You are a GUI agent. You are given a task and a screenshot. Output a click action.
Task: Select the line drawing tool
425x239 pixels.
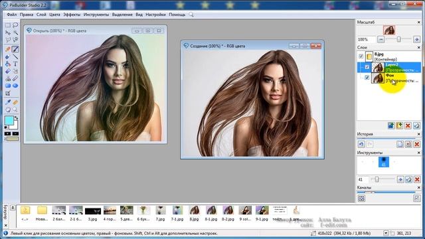point(15,56)
